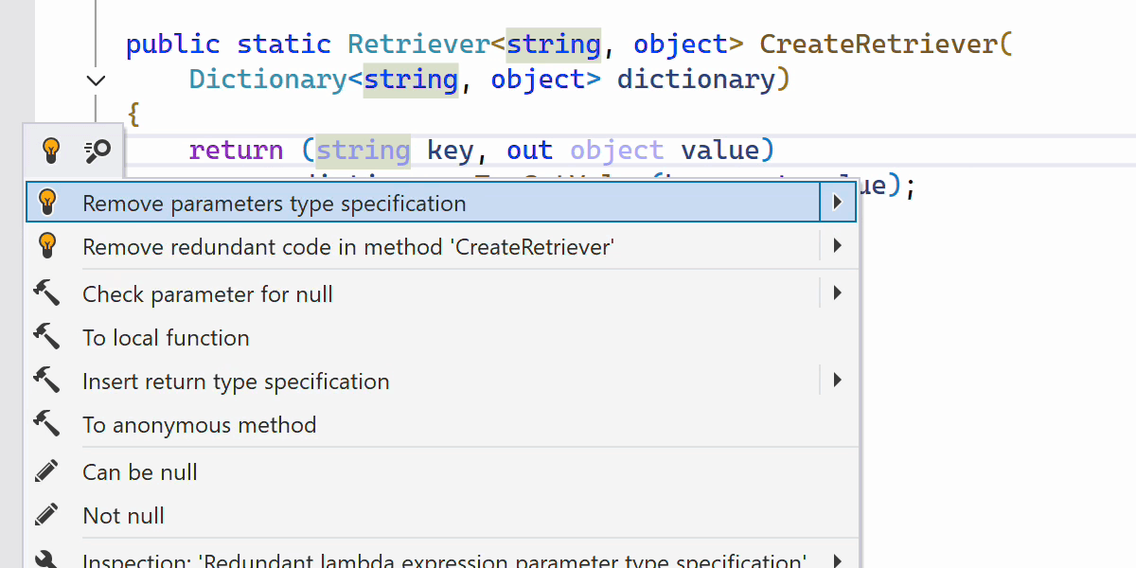Click lightbulb icon beside Remove parameters type specification
The width and height of the screenshot is (1136, 568).
click(47, 203)
